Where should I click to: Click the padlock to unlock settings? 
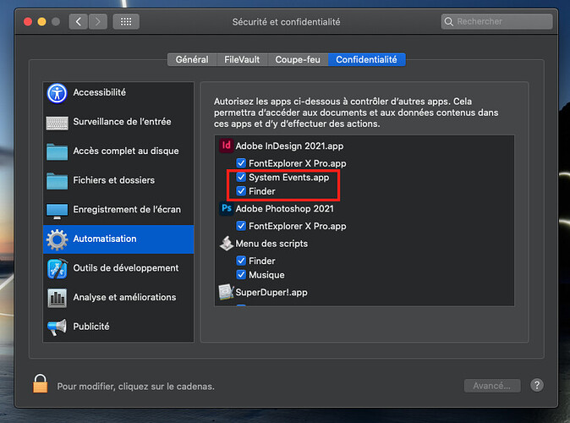tap(41, 384)
